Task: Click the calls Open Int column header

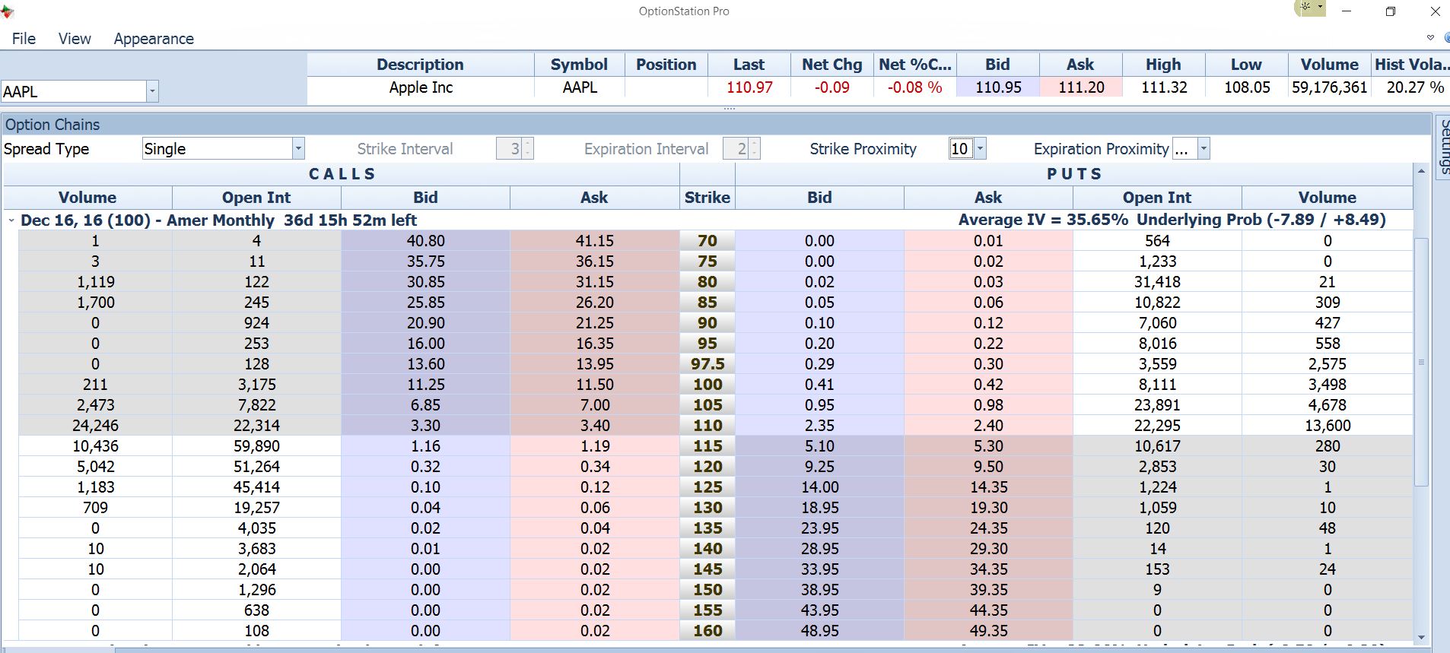Action: 256,198
